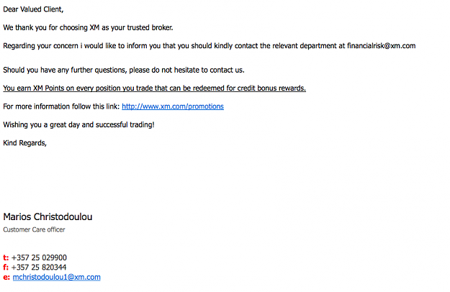Click the fax number +357 25 820344

[39, 268]
